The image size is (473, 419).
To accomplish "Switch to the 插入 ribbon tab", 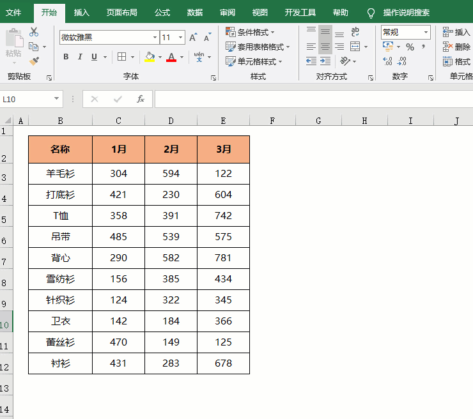I will pos(82,13).
